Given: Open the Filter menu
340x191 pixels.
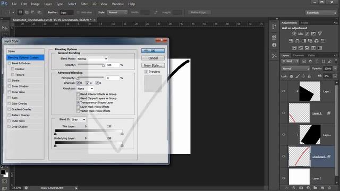Looking at the screenshot, I should point(84,4).
